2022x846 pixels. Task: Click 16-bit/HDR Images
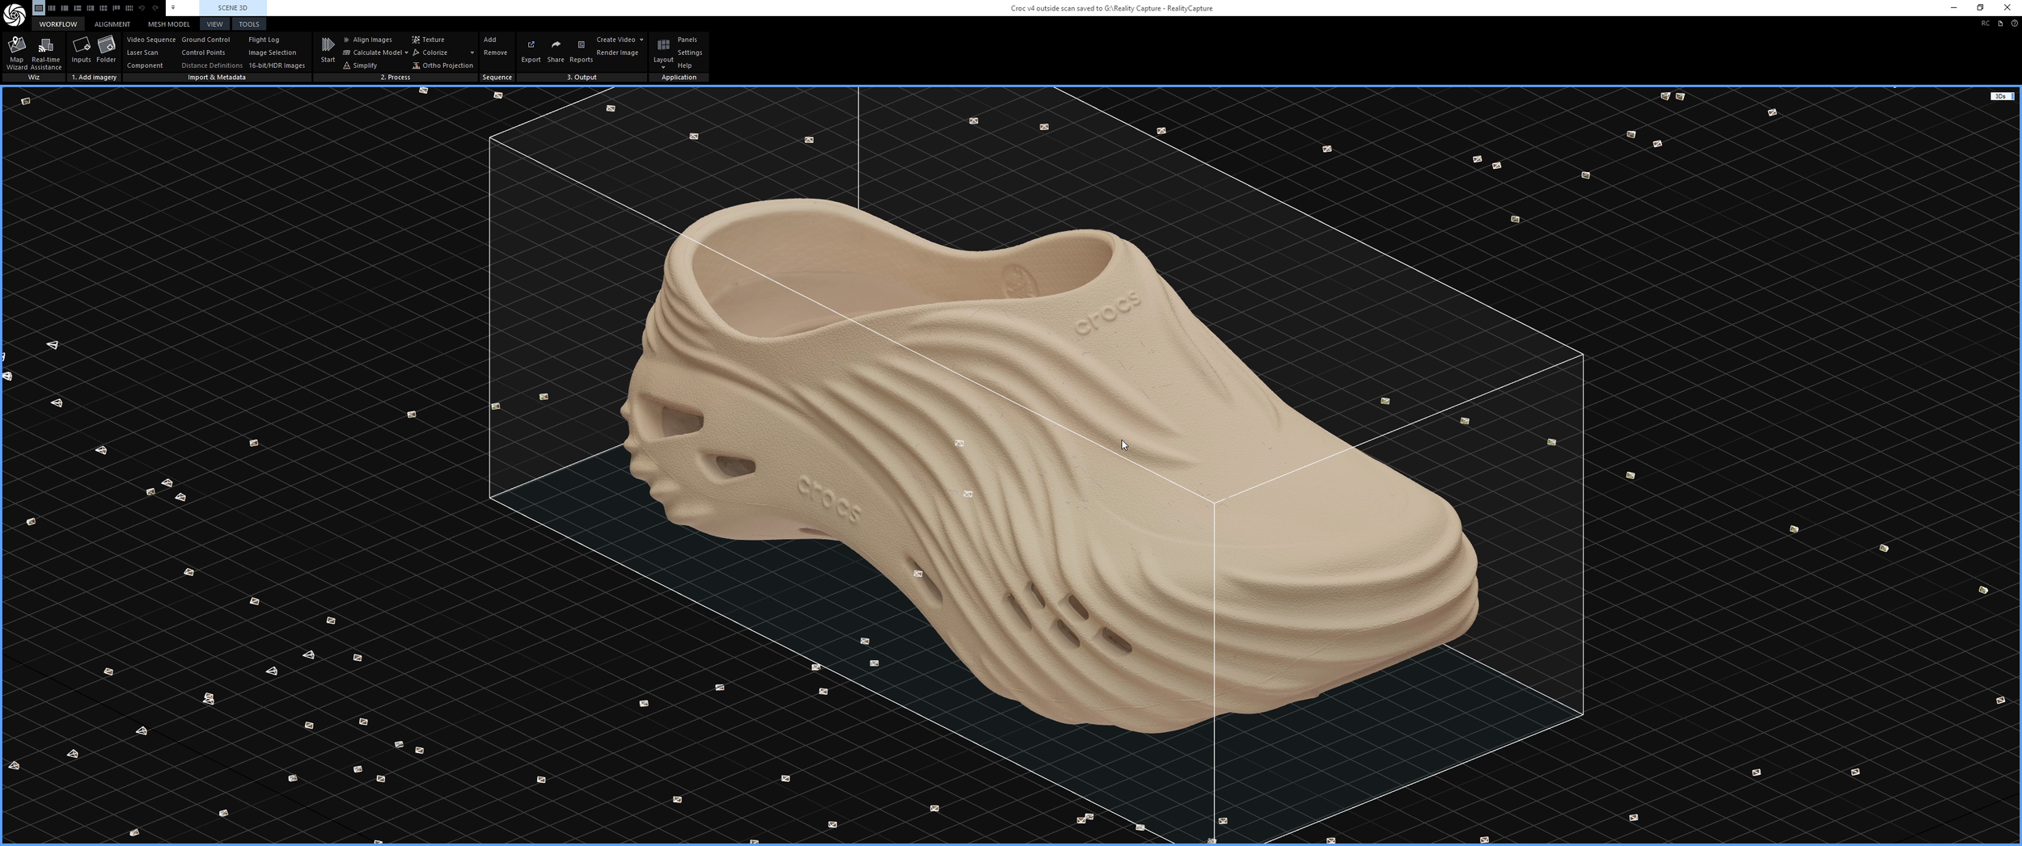click(277, 65)
